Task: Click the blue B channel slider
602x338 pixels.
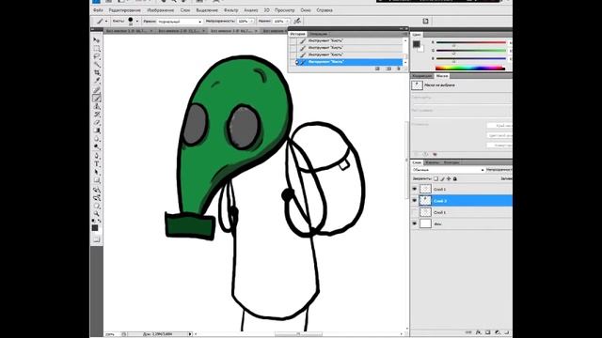Action: pyautogui.click(x=471, y=58)
